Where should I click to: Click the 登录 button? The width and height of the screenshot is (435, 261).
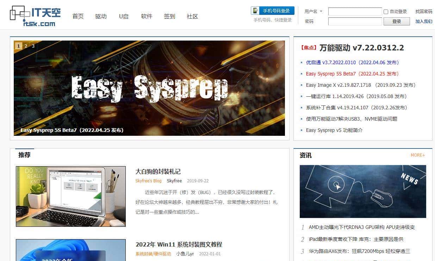pyautogui.click(x=397, y=21)
